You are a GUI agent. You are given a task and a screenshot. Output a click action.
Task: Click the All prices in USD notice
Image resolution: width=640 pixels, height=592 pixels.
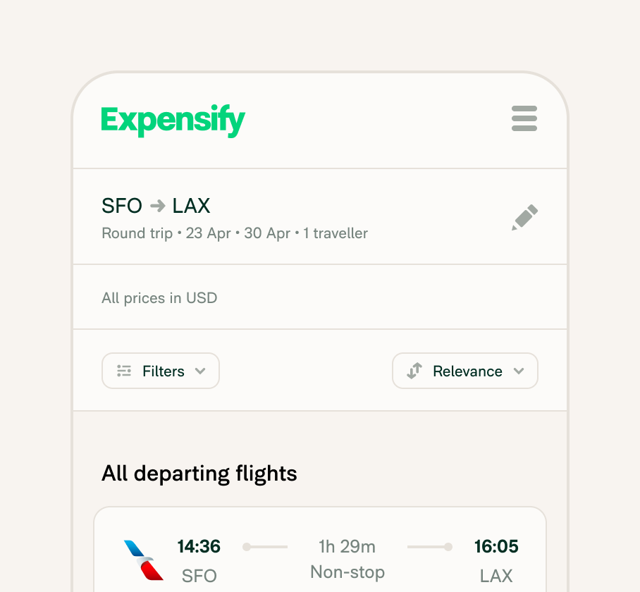(159, 297)
